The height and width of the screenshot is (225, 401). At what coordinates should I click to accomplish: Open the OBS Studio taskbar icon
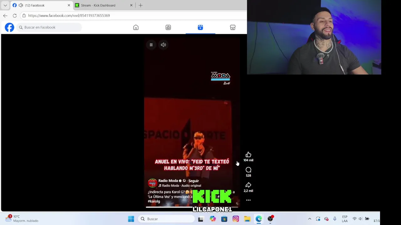pyautogui.click(x=270, y=219)
